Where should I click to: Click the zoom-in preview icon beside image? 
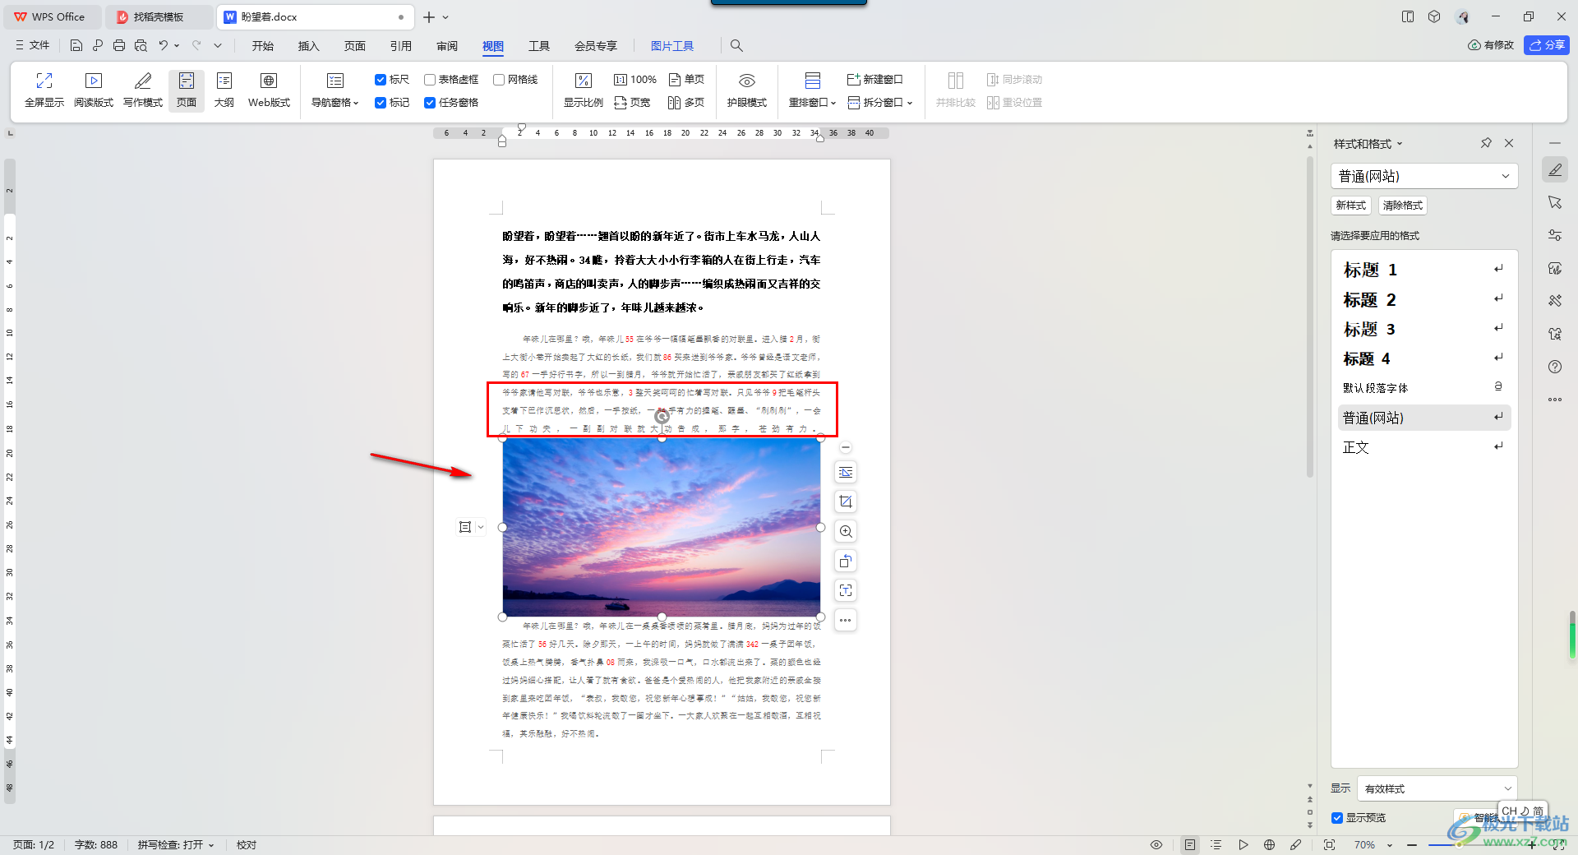(846, 531)
